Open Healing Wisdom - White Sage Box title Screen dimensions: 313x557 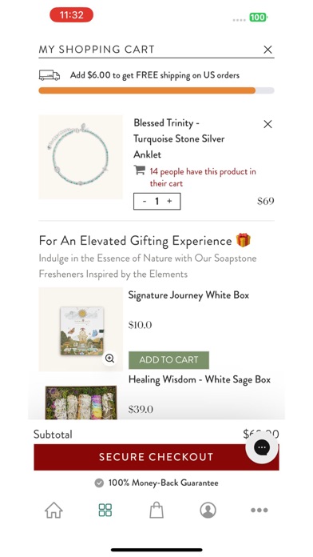point(200,379)
